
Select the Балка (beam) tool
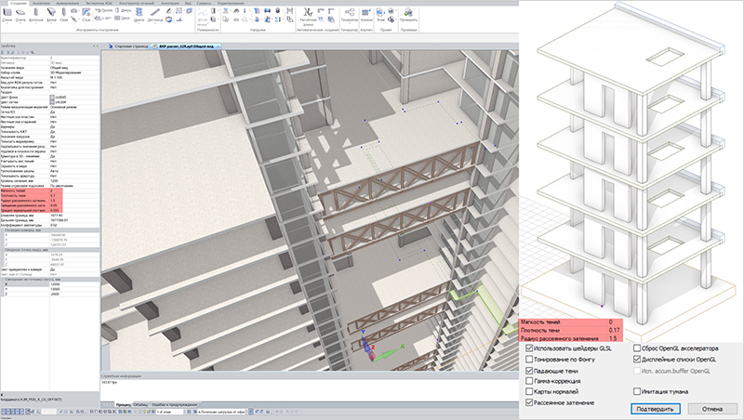pos(51,15)
